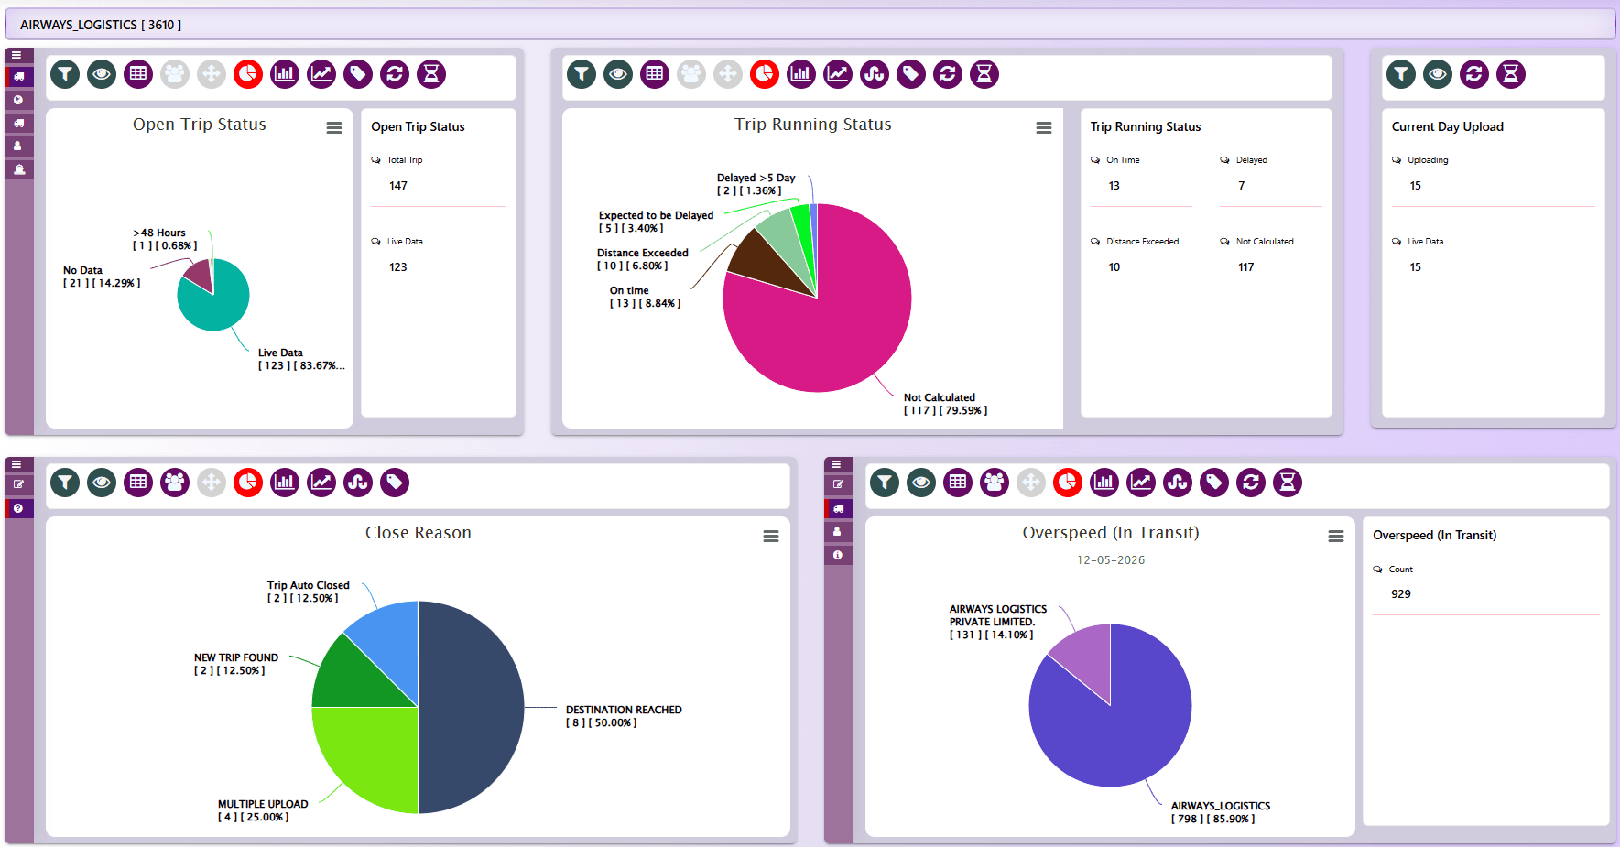This screenshot has width=1620, height=847.
Task: Click the Overspeed Count value 929
Action: click(1401, 594)
